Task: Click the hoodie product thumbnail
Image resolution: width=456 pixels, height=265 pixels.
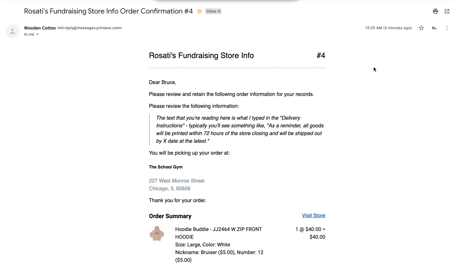Action: pyautogui.click(x=157, y=233)
